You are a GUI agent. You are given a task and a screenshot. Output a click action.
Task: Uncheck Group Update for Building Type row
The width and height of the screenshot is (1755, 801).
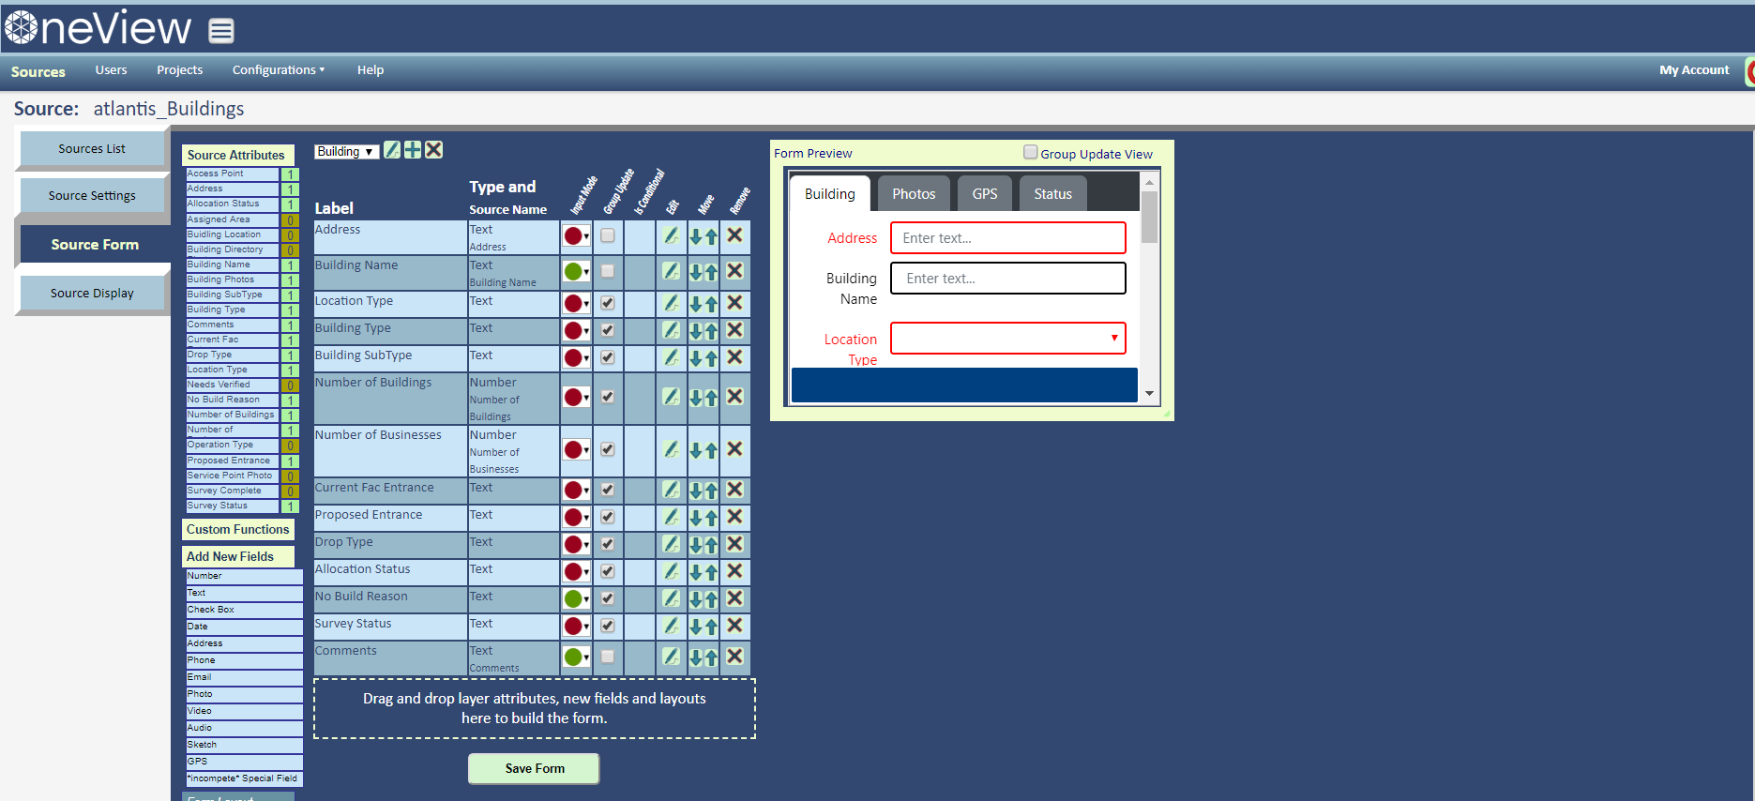(x=608, y=330)
